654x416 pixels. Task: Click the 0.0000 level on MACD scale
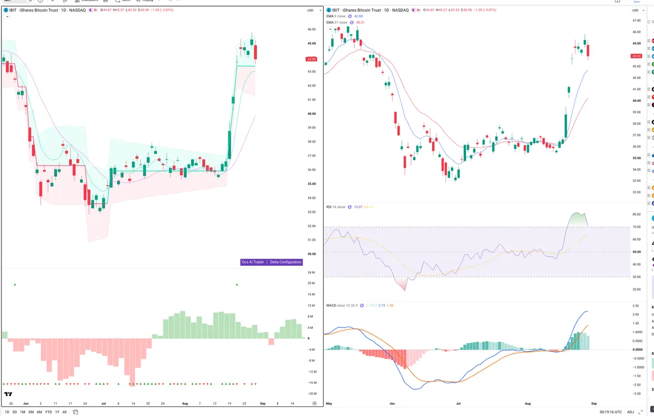click(x=637, y=350)
